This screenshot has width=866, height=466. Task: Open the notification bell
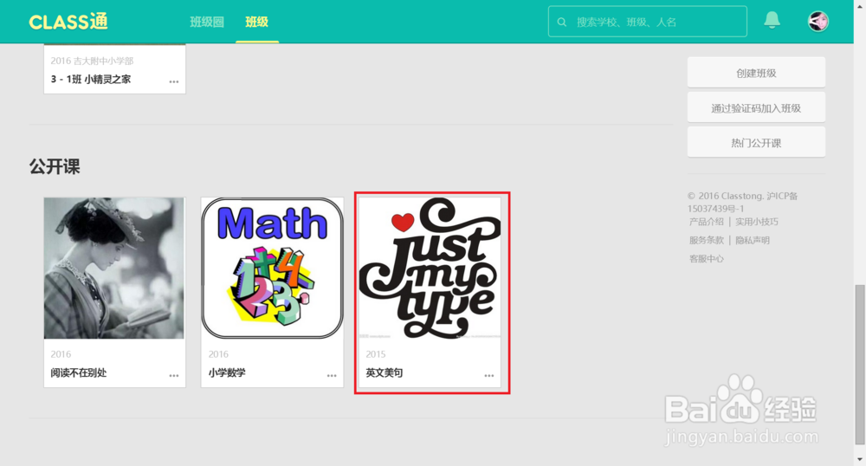coord(772,20)
